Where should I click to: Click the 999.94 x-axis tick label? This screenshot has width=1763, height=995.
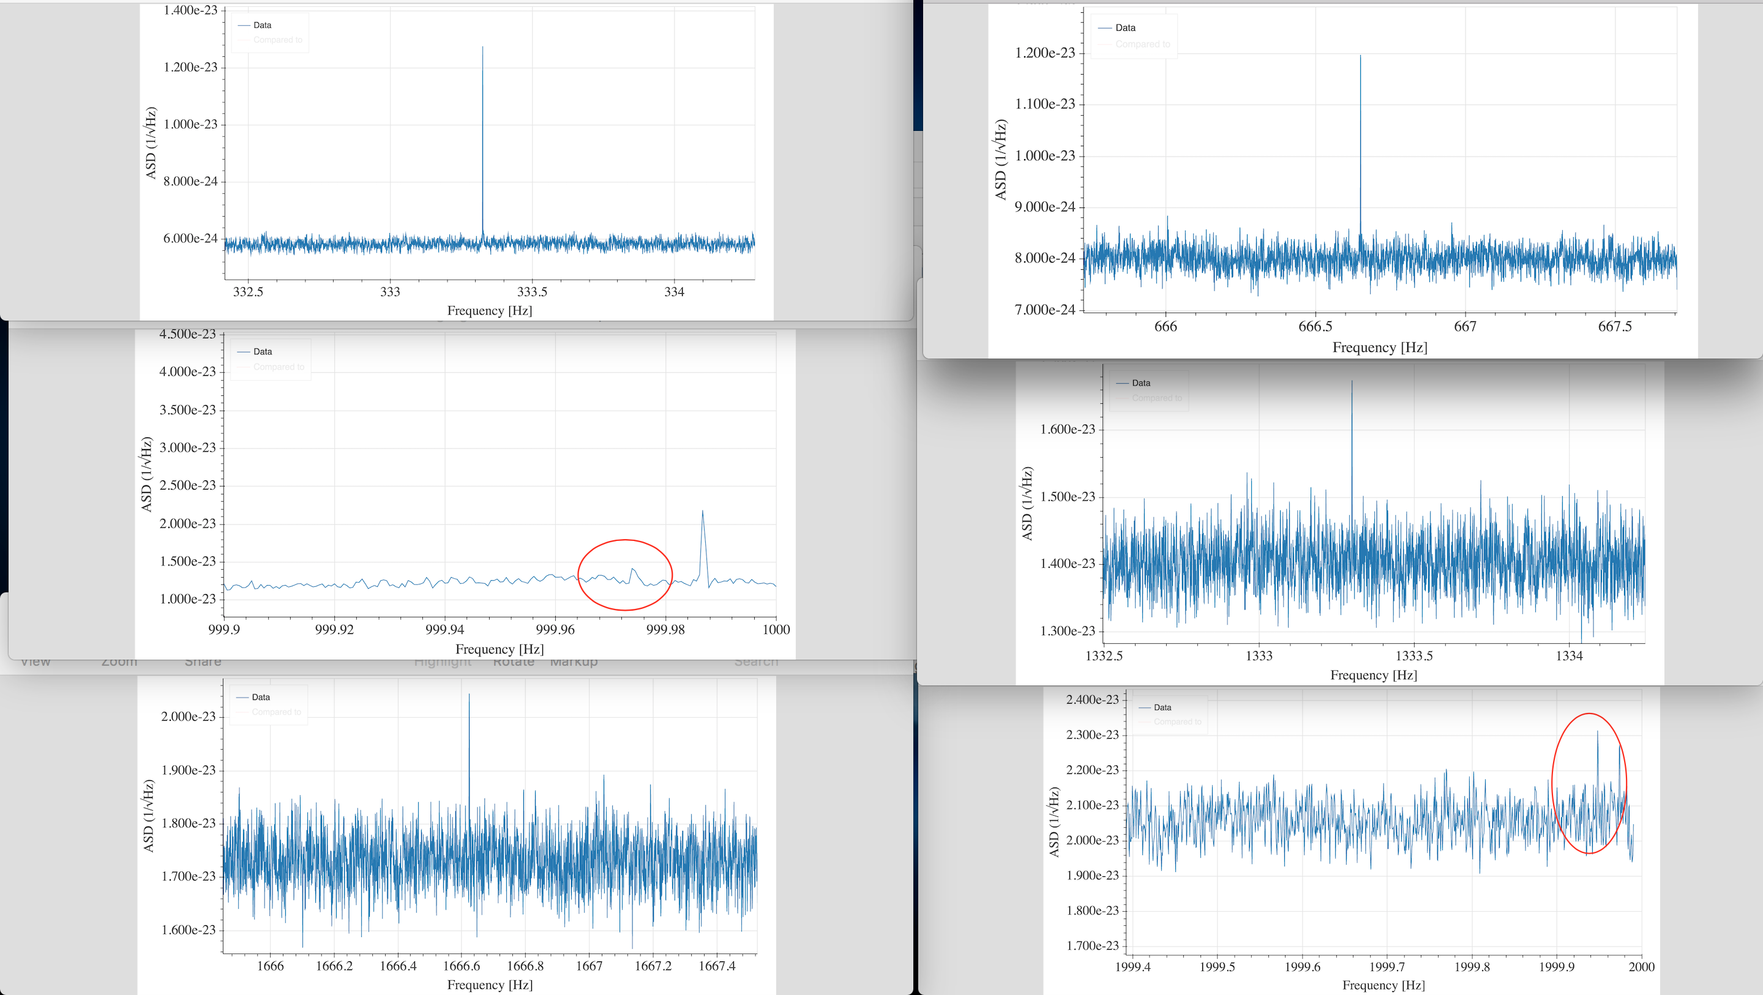pyautogui.click(x=445, y=630)
